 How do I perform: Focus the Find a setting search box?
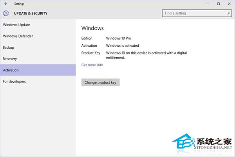coord(197,13)
